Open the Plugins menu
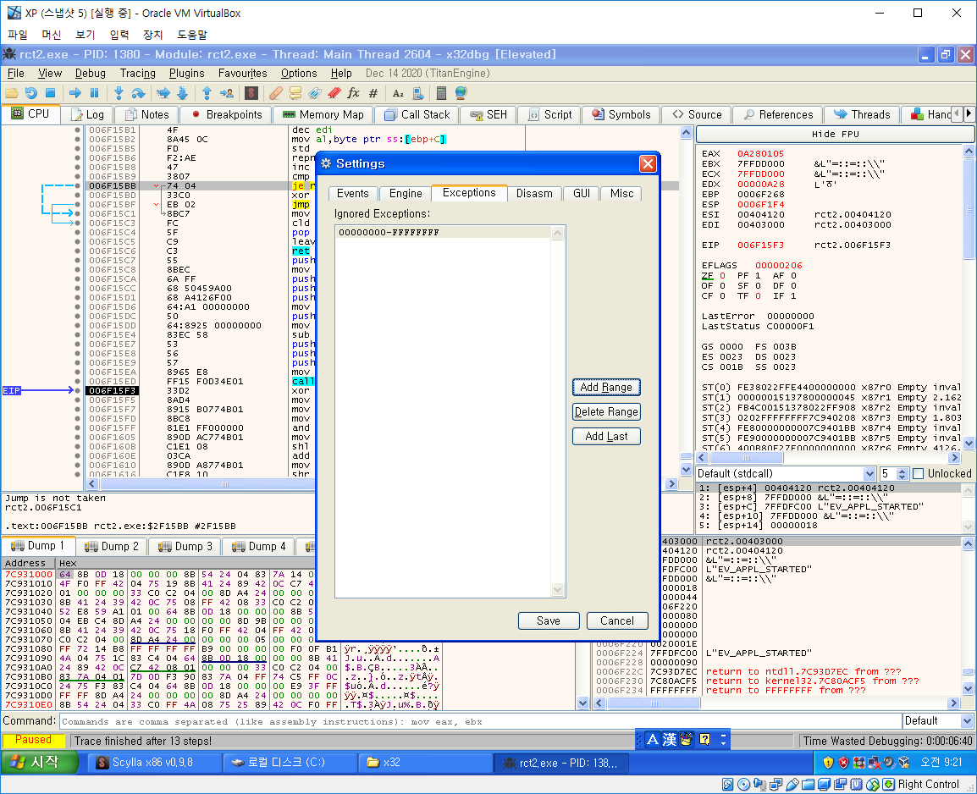This screenshot has height=794, width=977. pyautogui.click(x=186, y=74)
